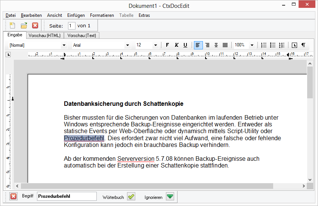Open the Formatieren menu
318x206 pixels.
[x=102, y=15]
